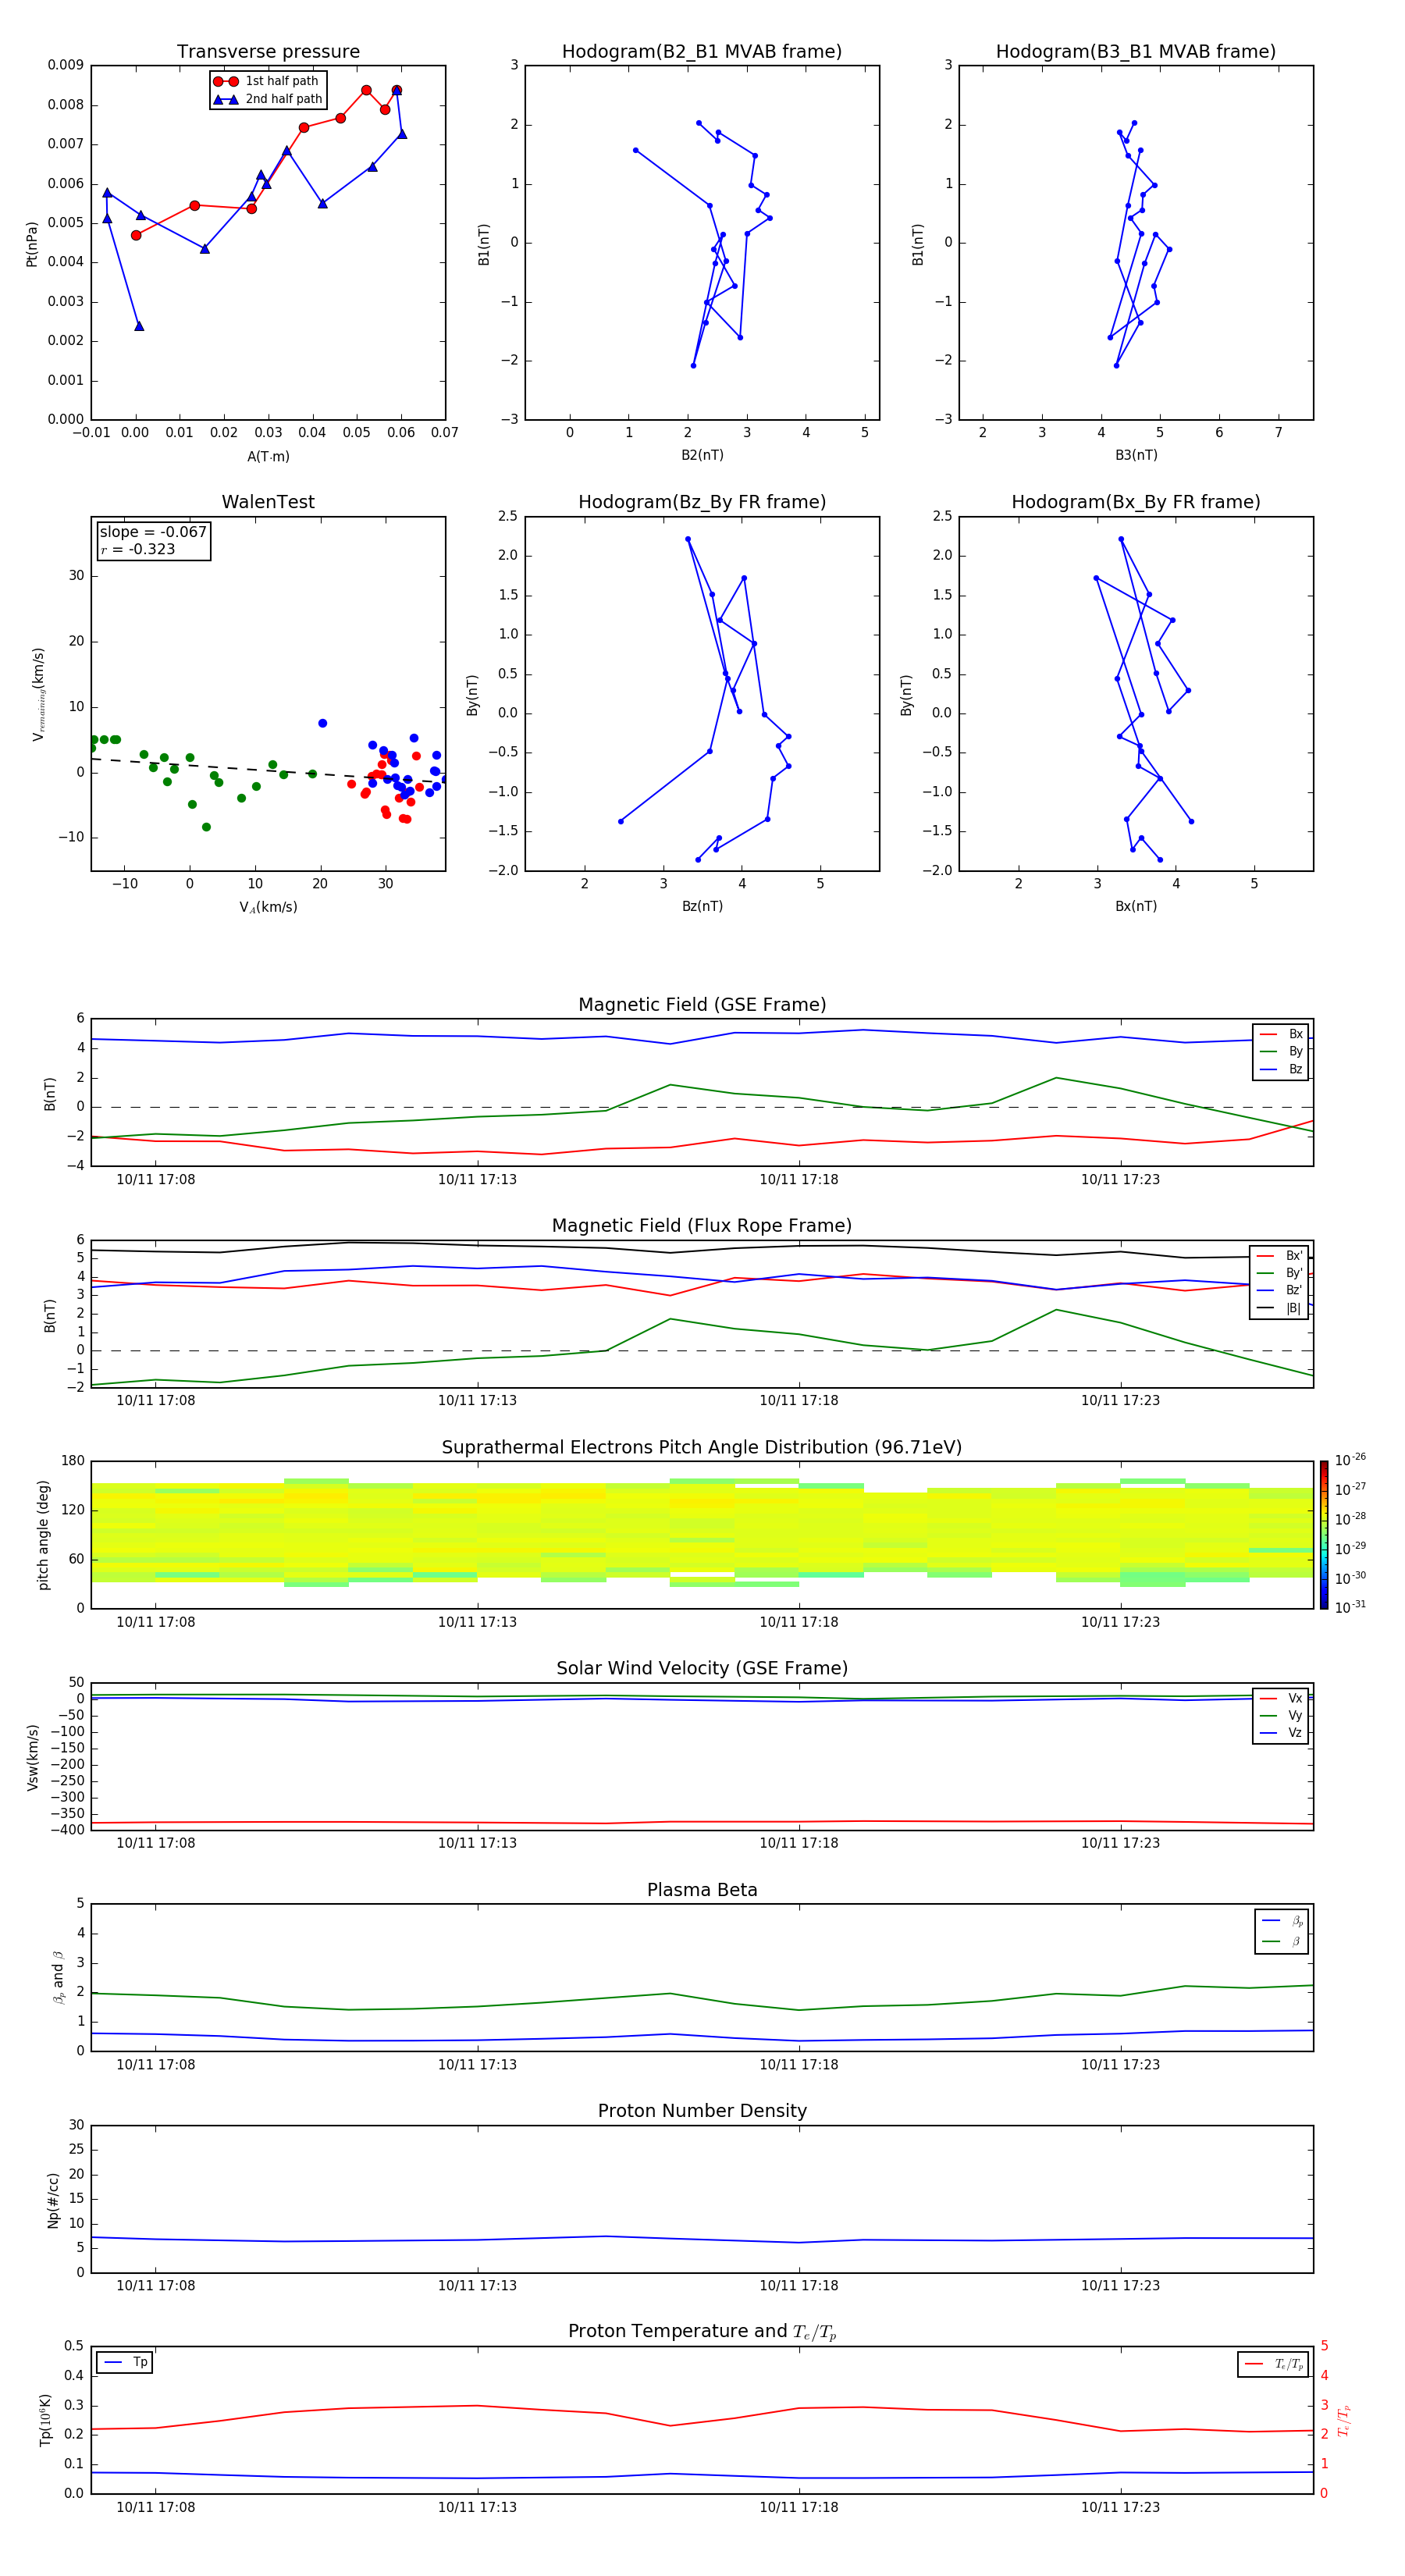Click the 'r = -0.323' annotation
1405x2576 pixels.
pyautogui.click(x=138, y=549)
